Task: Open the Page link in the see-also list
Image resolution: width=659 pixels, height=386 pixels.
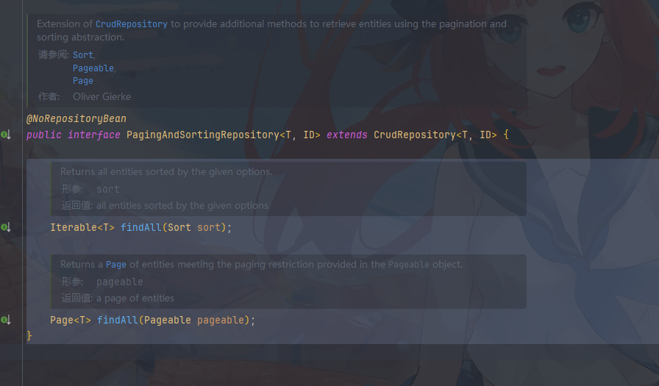Action: coord(82,81)
